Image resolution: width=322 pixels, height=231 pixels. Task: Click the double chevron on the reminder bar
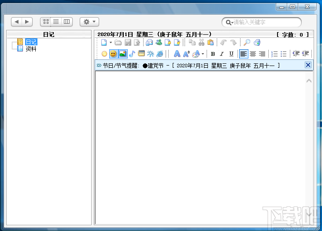(99, 66)
